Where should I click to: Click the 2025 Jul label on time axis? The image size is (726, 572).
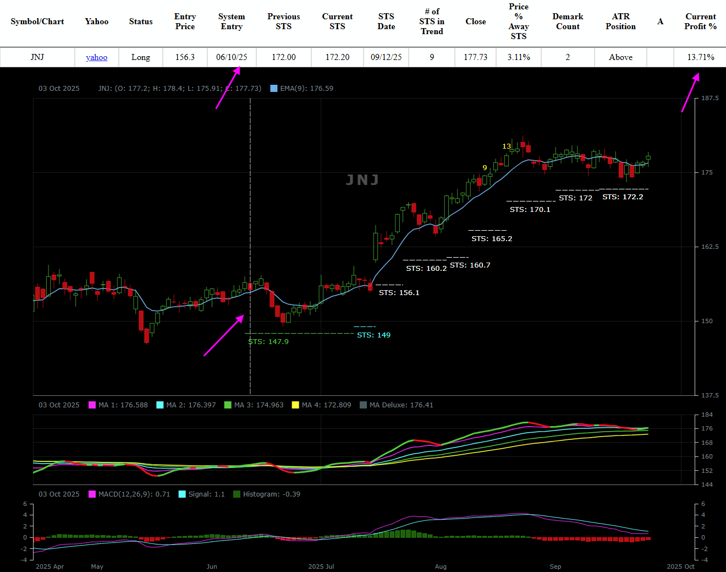point(321,566)
